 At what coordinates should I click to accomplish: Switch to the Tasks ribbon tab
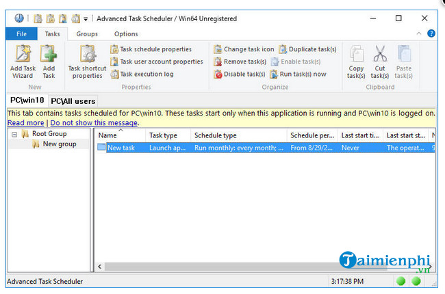click(52, 34)
